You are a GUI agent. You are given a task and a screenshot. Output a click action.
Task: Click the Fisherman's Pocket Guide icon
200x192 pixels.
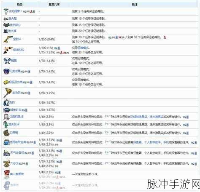coord(6,142)
